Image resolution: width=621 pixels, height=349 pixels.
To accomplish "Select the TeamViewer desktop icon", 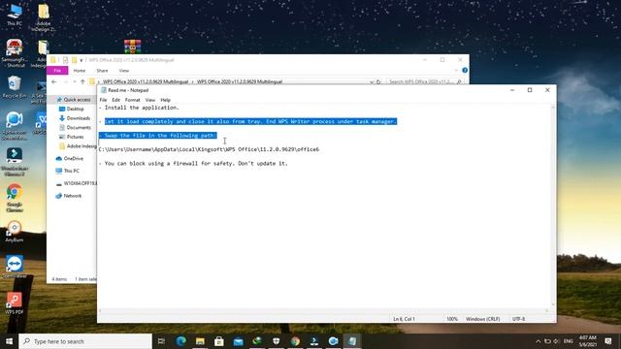I will click(15, 267).
